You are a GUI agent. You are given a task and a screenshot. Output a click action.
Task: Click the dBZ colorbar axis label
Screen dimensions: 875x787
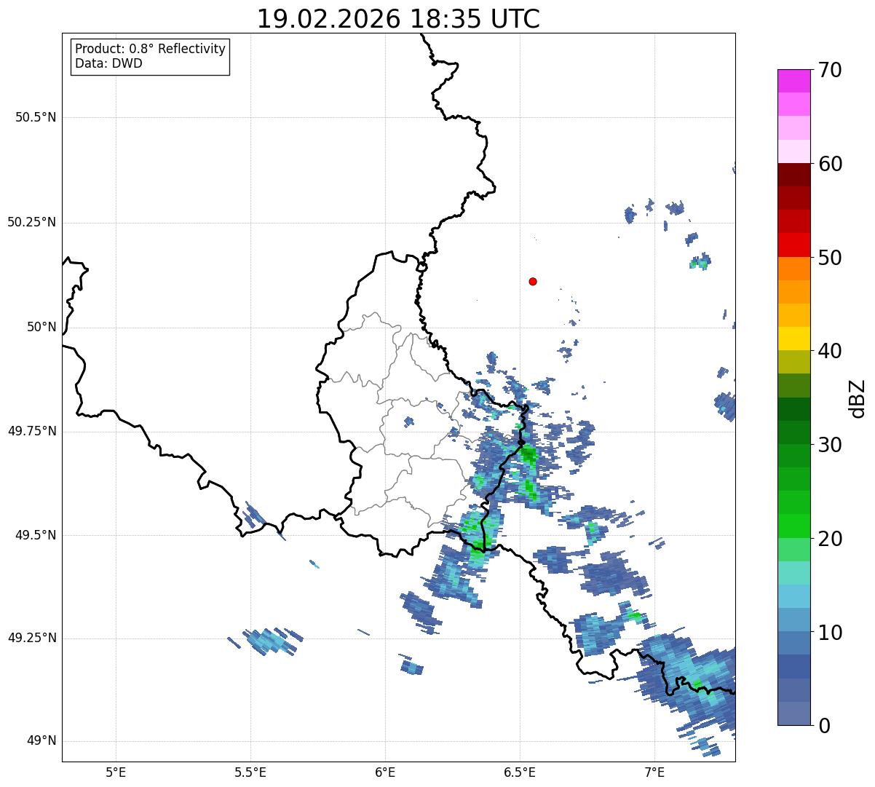point(858,398)
